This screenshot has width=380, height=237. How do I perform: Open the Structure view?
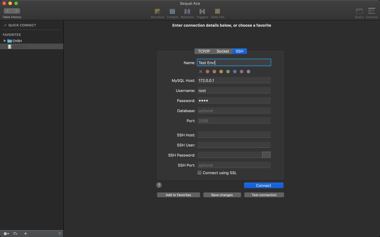pyautogui.click(x=157, y=13)
